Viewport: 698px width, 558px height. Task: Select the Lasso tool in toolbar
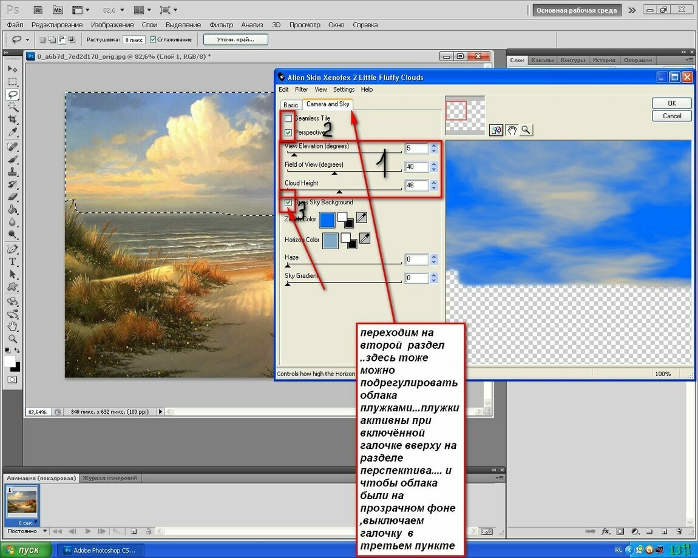pyautogui.click(x=13, y=94)
